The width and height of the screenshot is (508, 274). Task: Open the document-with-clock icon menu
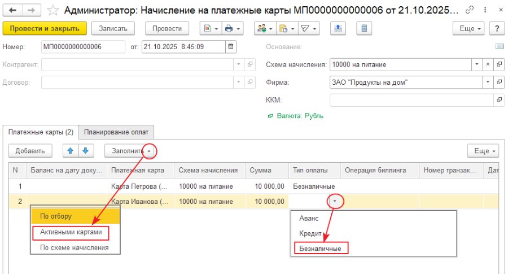(287, 29)
